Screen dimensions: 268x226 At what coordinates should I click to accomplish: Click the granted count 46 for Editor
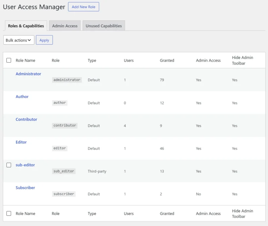pos(162,148)
